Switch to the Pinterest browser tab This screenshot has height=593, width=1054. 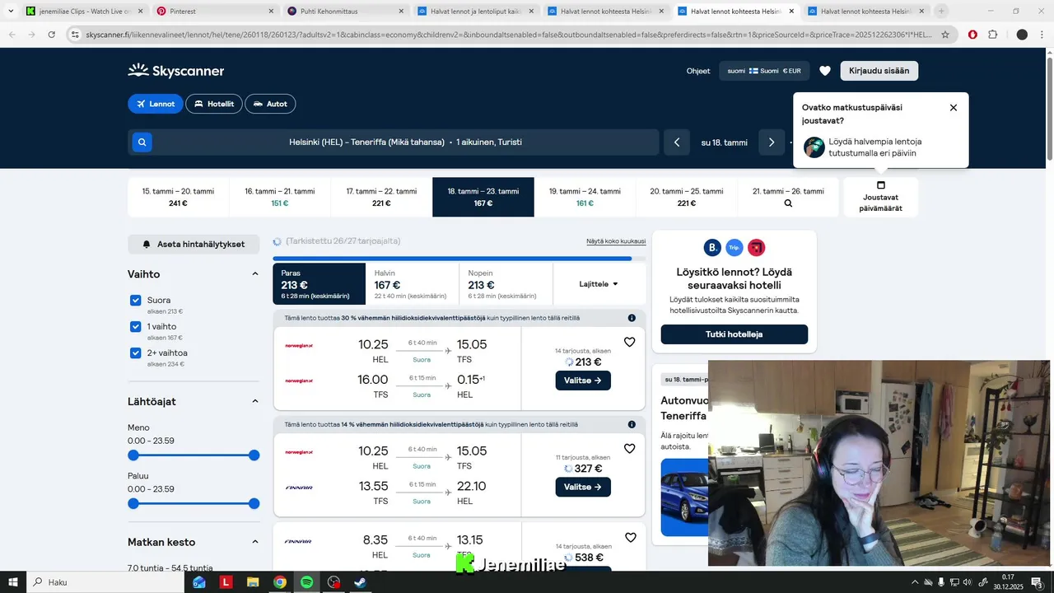(x=214, y=12)
